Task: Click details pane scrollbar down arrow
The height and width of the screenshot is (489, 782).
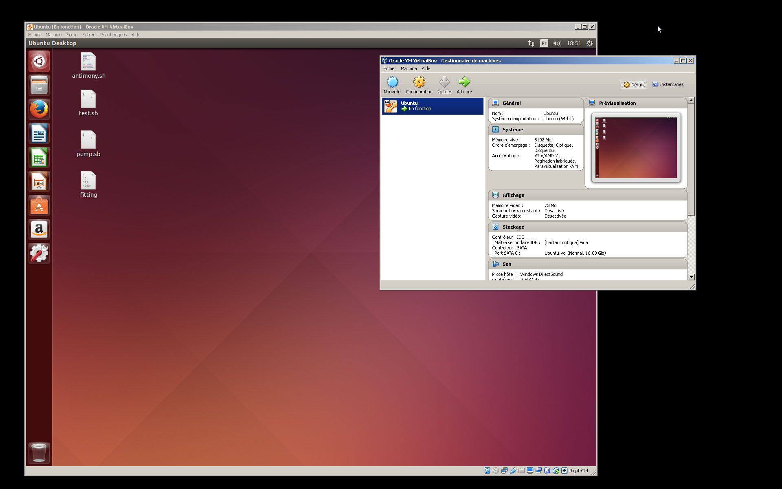Action: click(x=691, y=277)
